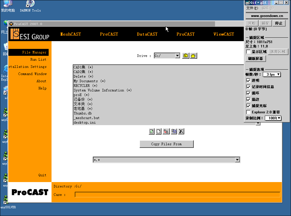Click the file list scroll down arrow

click(258, 124)
